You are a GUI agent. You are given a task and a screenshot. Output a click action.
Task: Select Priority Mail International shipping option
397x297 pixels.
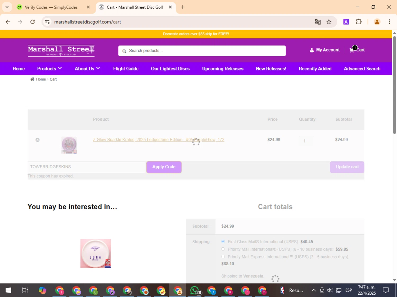click(223, 249)
